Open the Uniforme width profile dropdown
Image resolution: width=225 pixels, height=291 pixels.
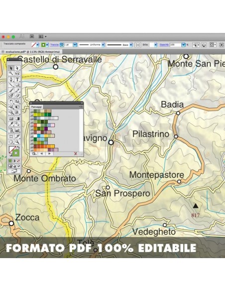[103, 45]
